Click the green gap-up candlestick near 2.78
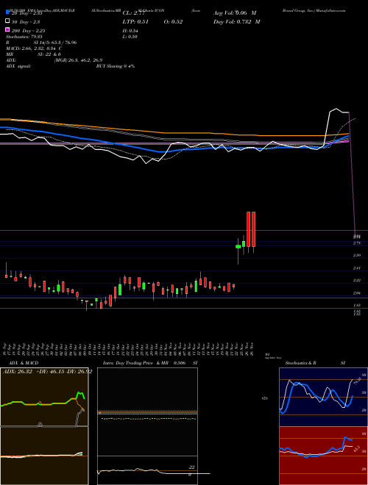Viewport: 368px width, 485px height. pyautogui.click(x=238, y=246)
